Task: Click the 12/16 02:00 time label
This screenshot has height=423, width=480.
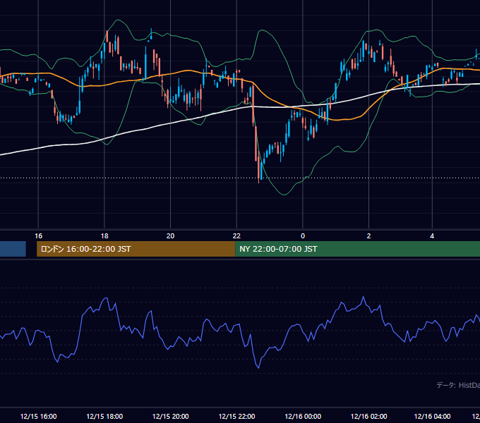Action: point(369,416)
